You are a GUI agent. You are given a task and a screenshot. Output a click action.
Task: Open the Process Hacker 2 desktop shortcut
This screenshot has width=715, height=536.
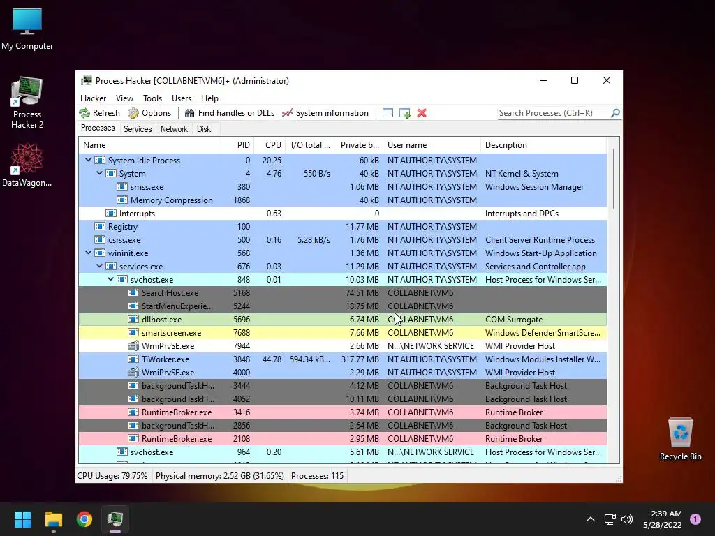tap(27, 103)
